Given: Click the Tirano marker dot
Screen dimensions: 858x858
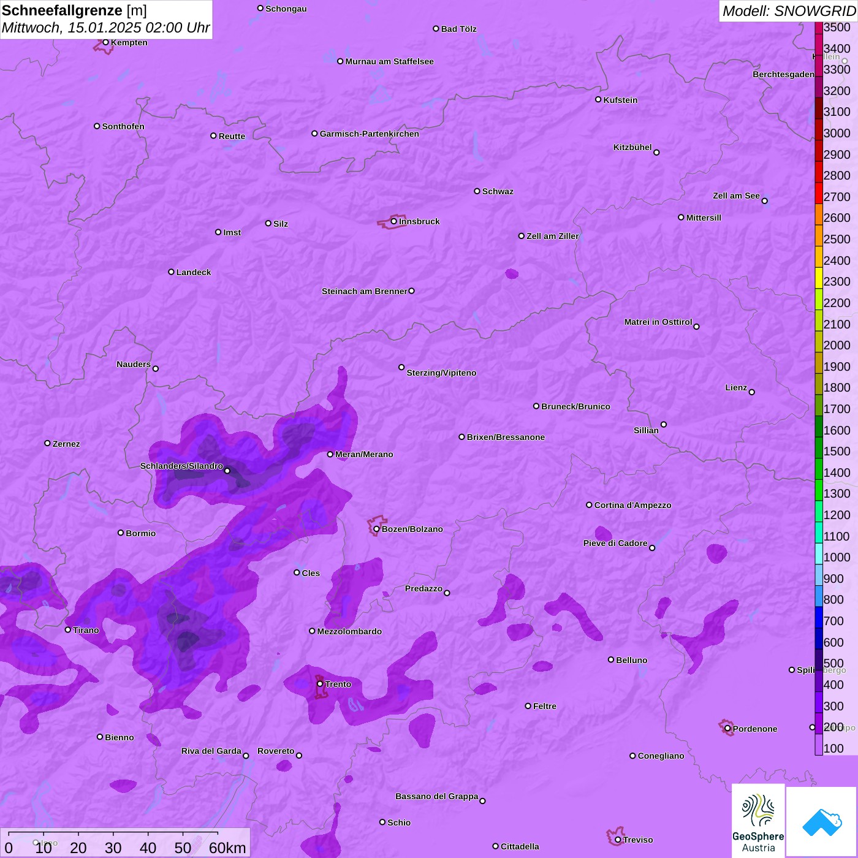Looking at the screenshot, I should click(x=68, y=630).
